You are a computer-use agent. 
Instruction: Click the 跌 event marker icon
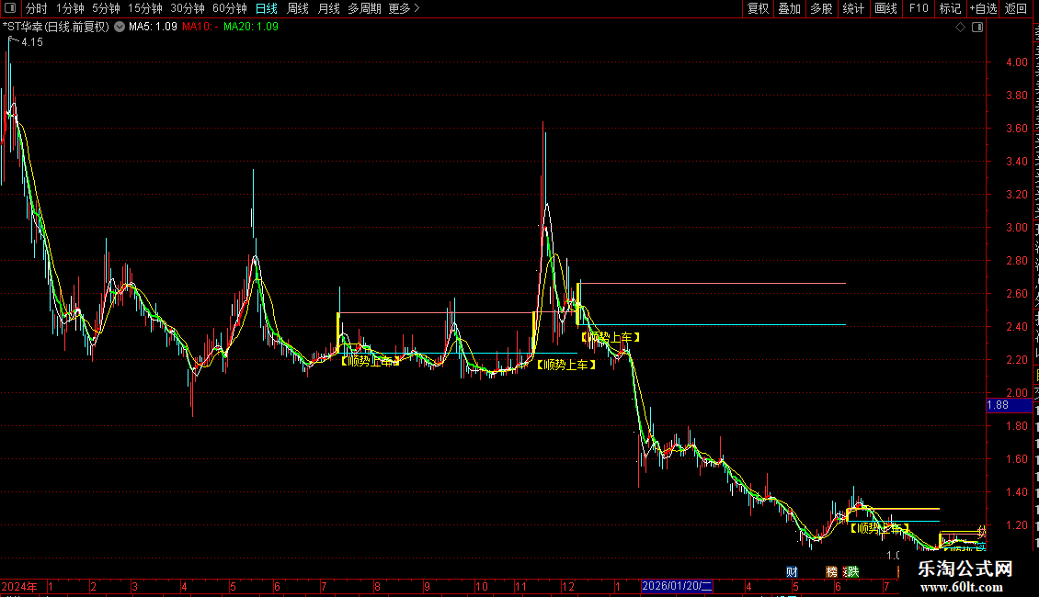852,571
